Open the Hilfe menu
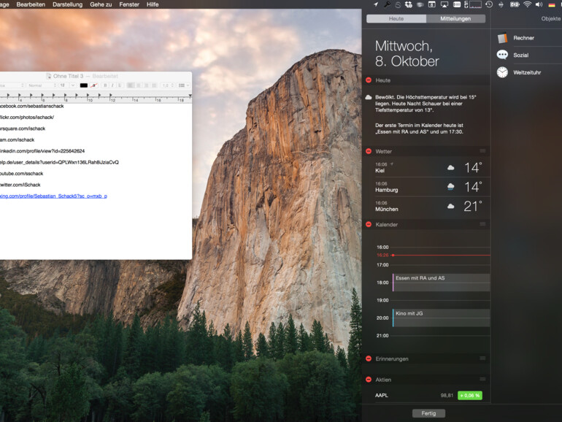Image resolution: width=562 pixels, height=422 pixels. click(x=153, y=4)
